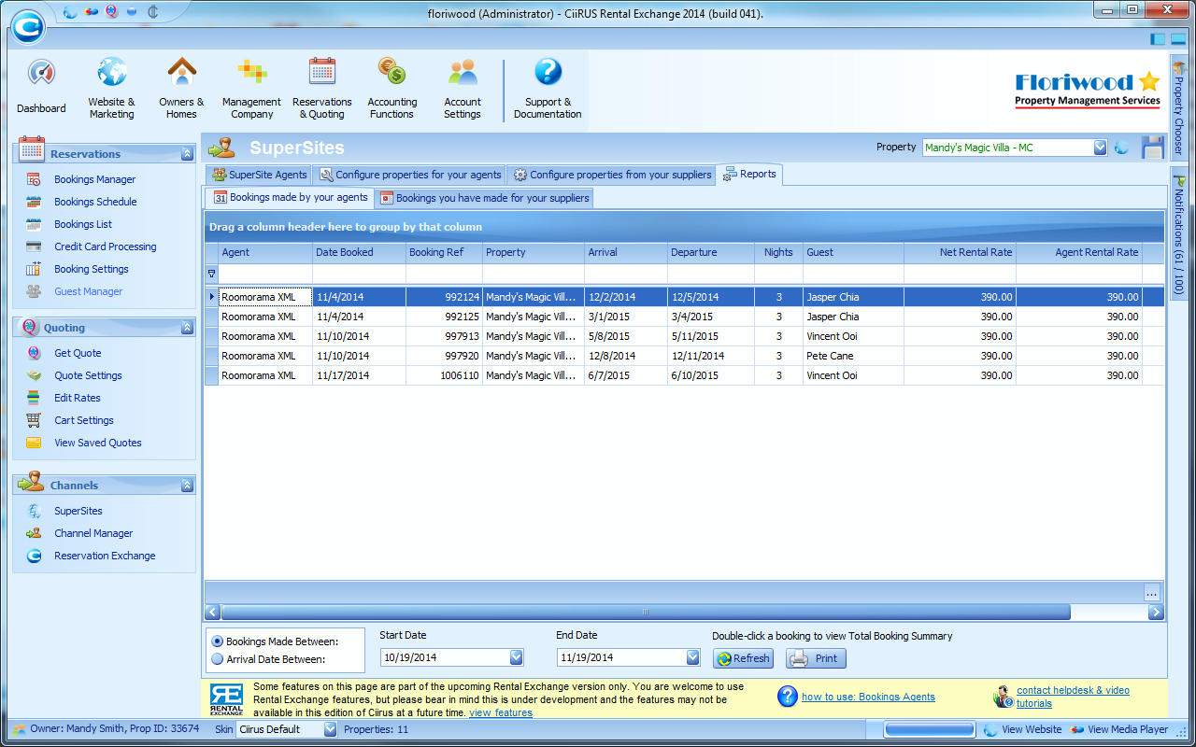The width and height of the screenshot is (1196, 747).
Task: Click View Media Player in status bar
Action: pos(1119,729)
